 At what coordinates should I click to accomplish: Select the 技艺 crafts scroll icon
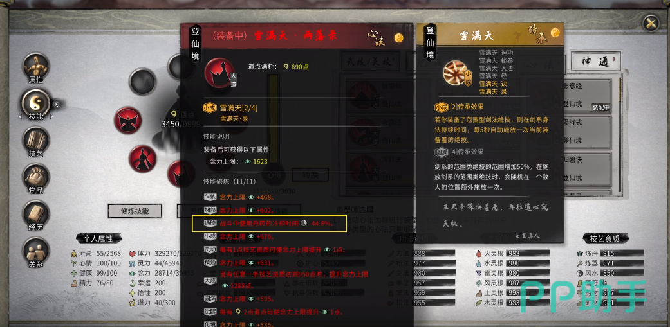[x=36, y=140]
